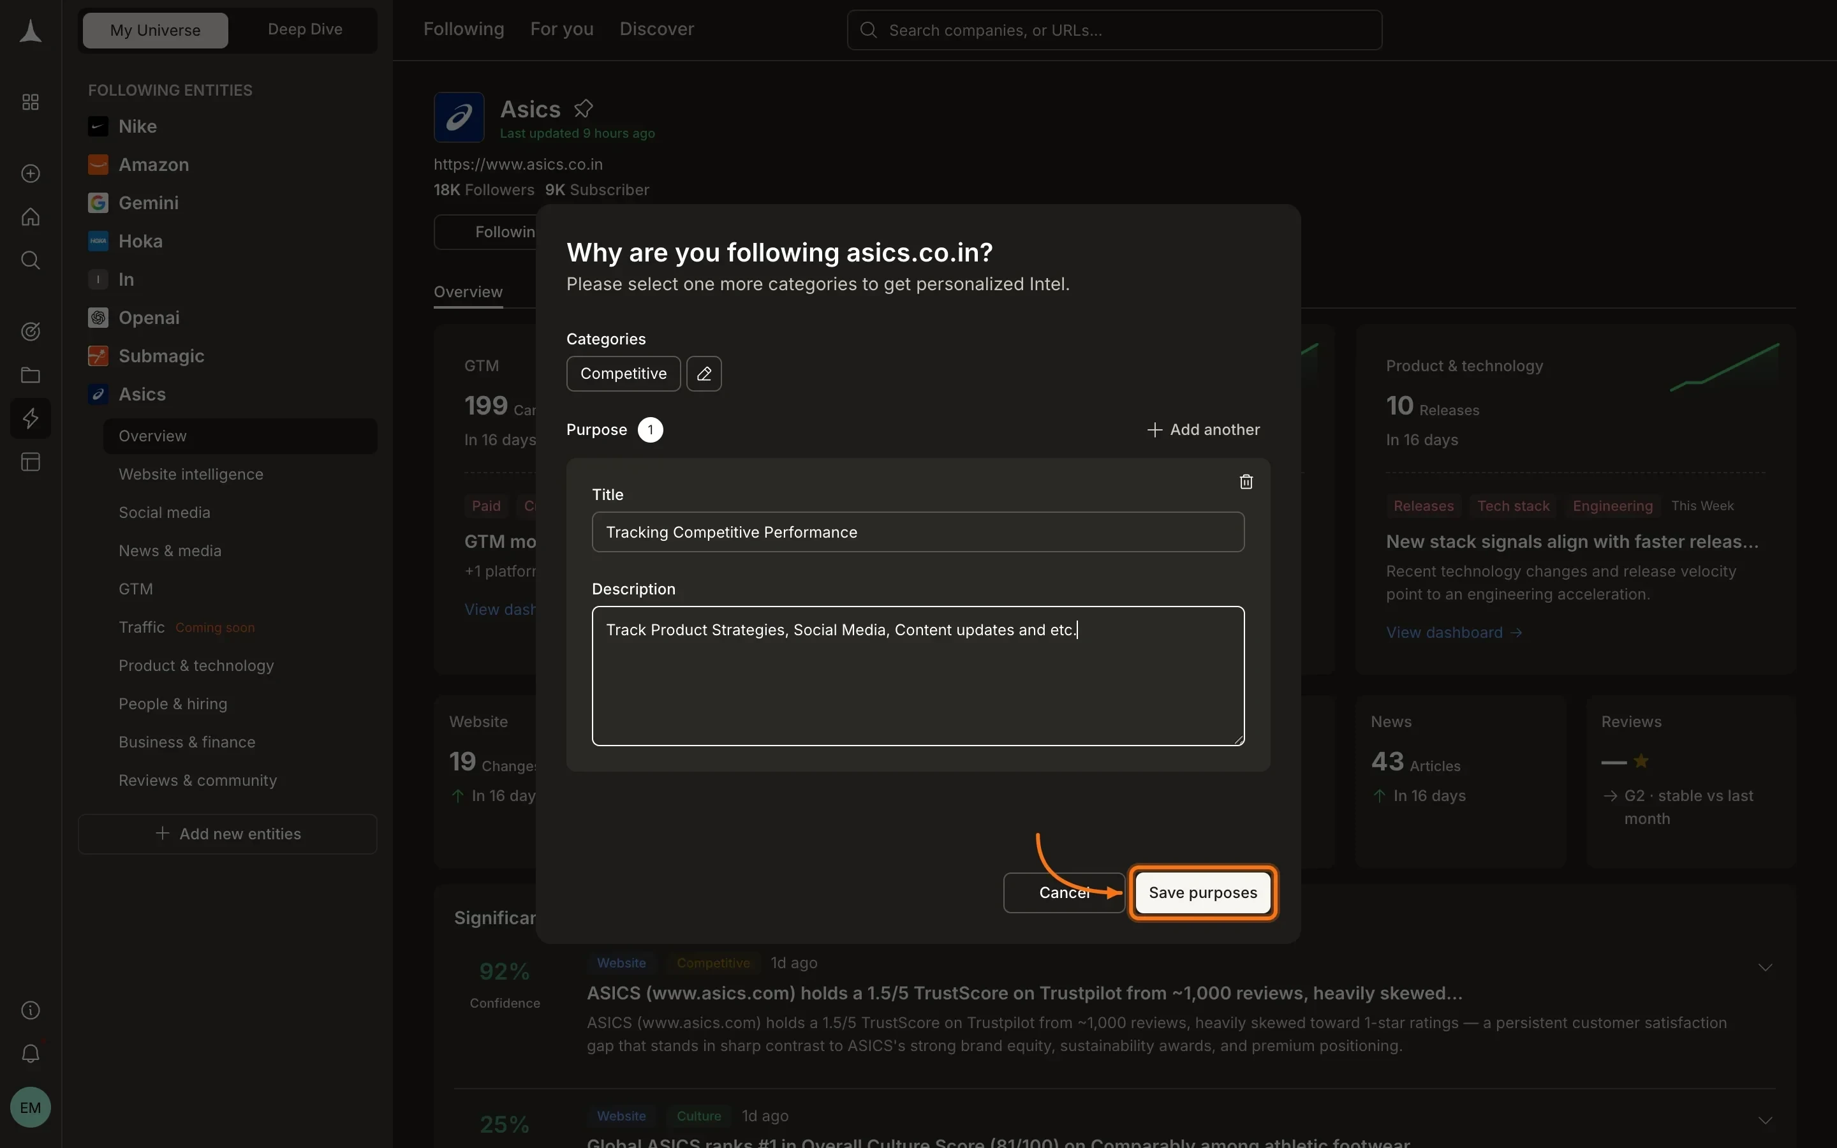Open the For you tab
The width and height of the screenshot is (1837, 1148).
point(562,29)
